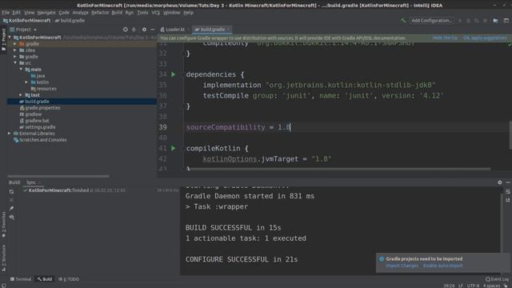Open the Terminal tool window
The height and width of the screenshot is (288, 512).
coord(21,279)
